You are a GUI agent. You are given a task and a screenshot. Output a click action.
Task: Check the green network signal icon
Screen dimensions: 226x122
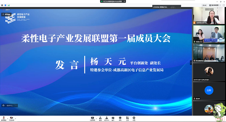[x=9, y=5]
